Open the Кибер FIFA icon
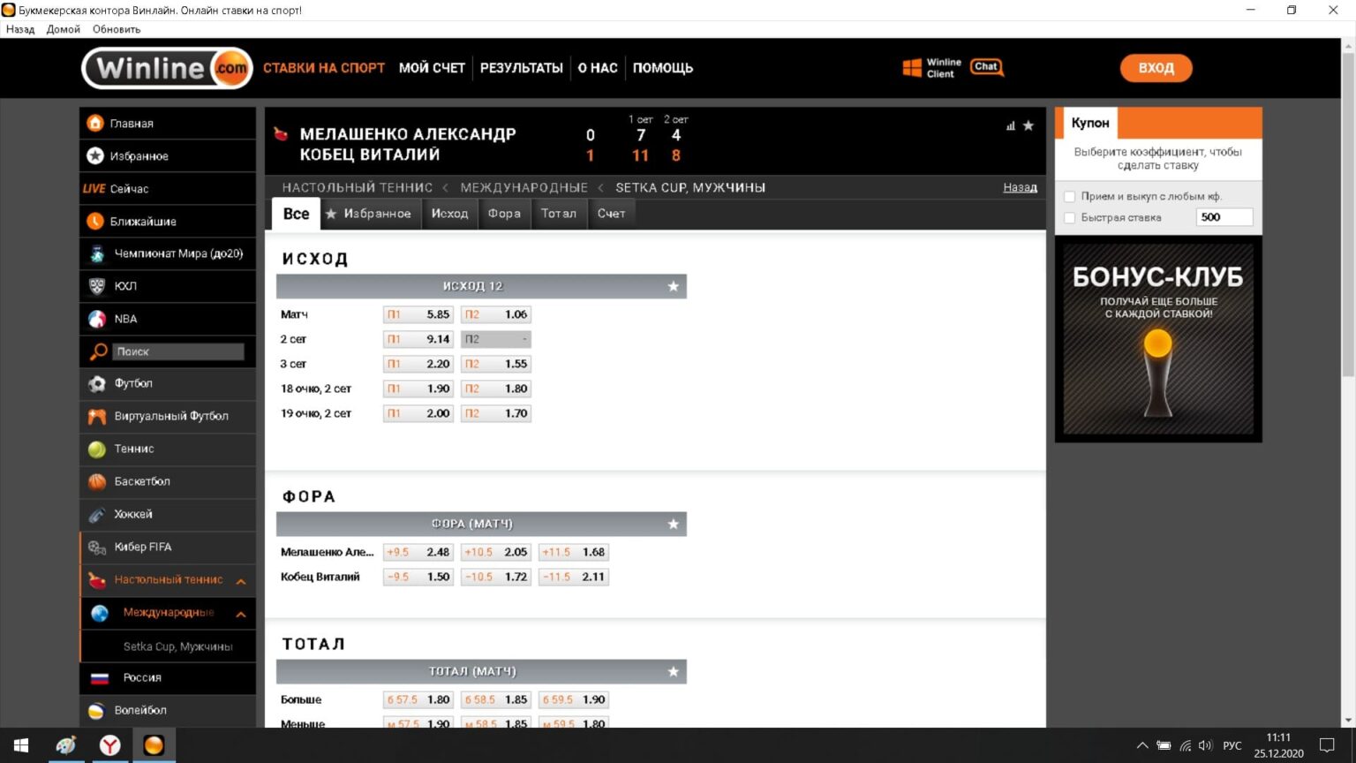The image size is (1356, 763). [x=97, y=548]
